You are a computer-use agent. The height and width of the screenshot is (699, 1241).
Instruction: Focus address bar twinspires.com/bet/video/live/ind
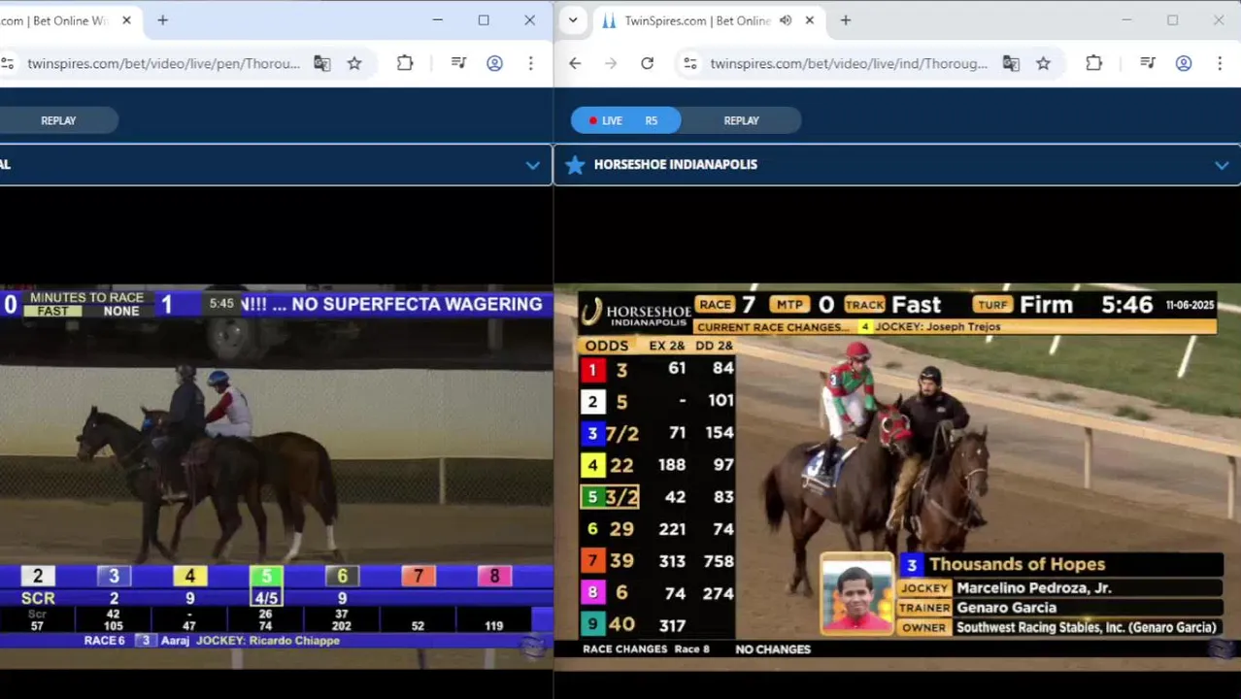(x=849, y=63)
